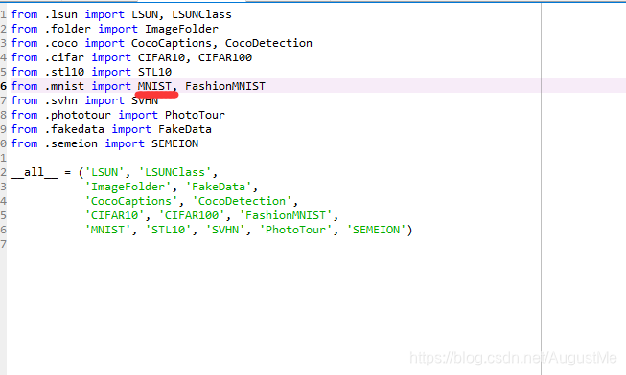Click the string 'MNIST' in __all__ tuple

107,230
